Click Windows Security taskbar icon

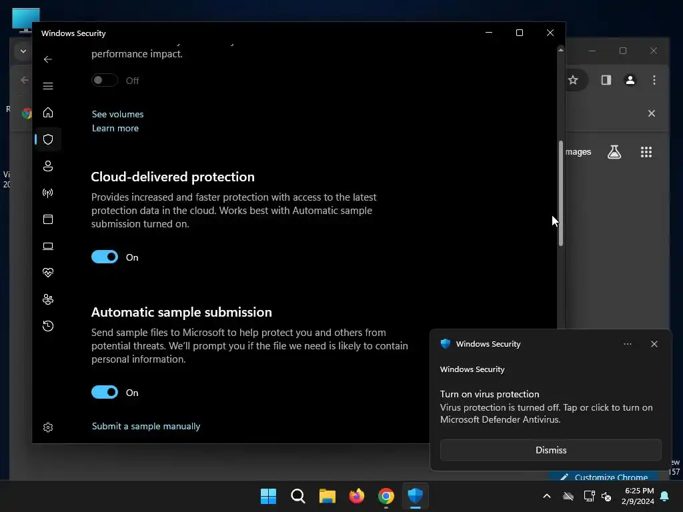(x=415, y=496)
